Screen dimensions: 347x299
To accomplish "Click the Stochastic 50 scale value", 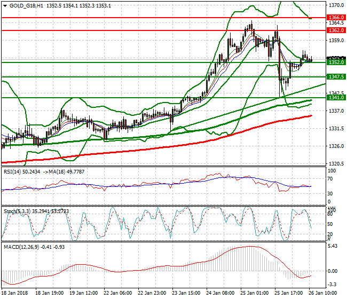I will [x=330, y=224].
